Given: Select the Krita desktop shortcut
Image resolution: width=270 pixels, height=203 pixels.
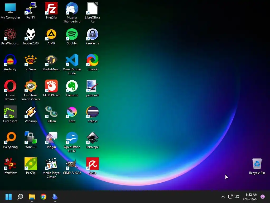Looking at the screenshot, I should click(x=72, y=114).
